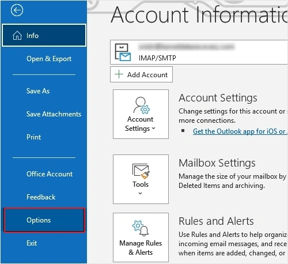Click the back arrow icon
This screenshot has width=288, height=264.
(x=17, y=10)
